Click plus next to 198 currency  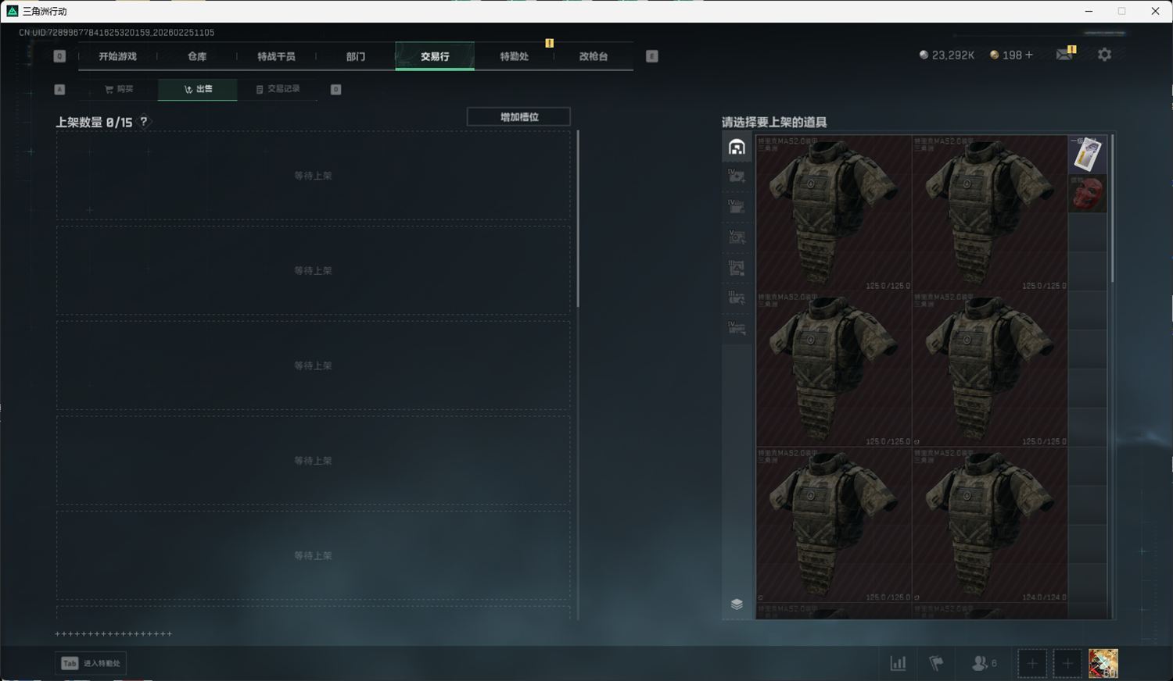(x=1029, y=55)
